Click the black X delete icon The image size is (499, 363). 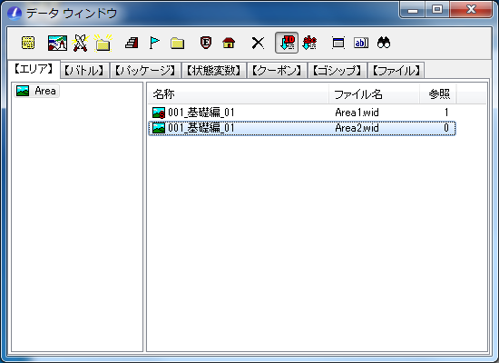click(x=258, y=43)
